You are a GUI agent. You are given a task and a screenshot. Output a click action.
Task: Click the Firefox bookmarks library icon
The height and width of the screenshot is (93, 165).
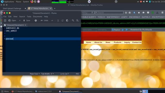coord(130,13)
